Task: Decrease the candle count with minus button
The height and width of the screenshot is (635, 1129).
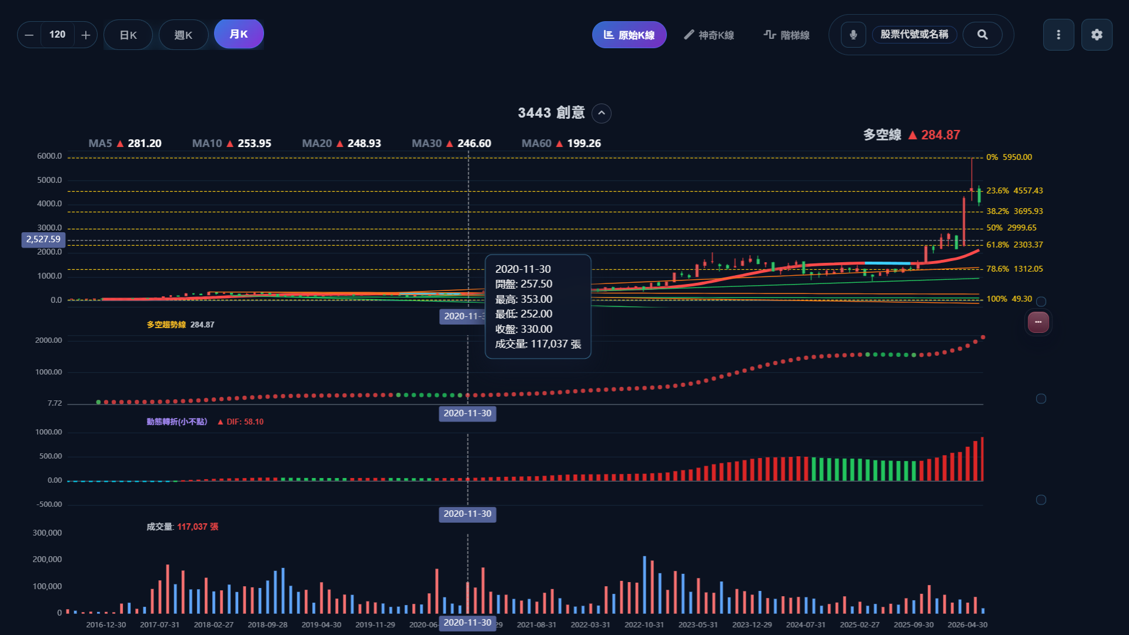Action: (29, 35)
